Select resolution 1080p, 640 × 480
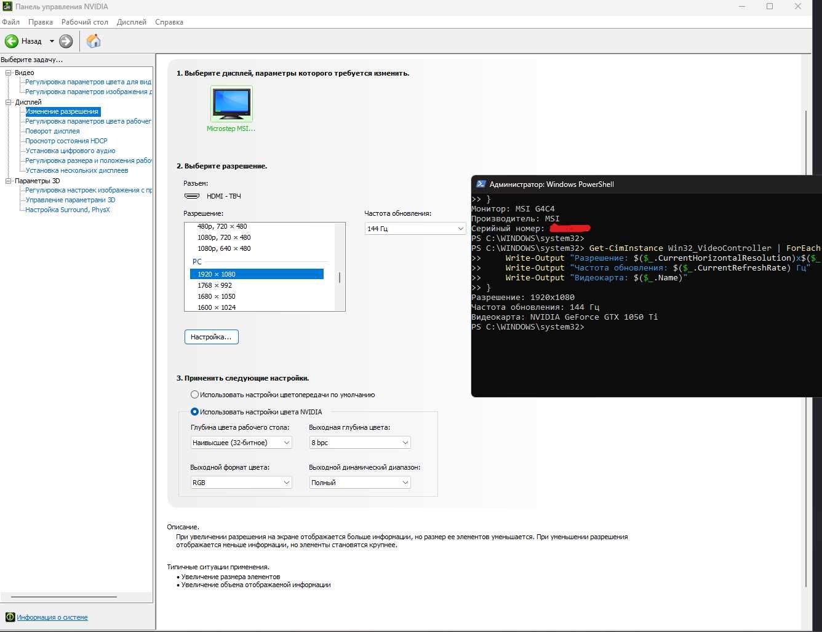 point(224,248)
